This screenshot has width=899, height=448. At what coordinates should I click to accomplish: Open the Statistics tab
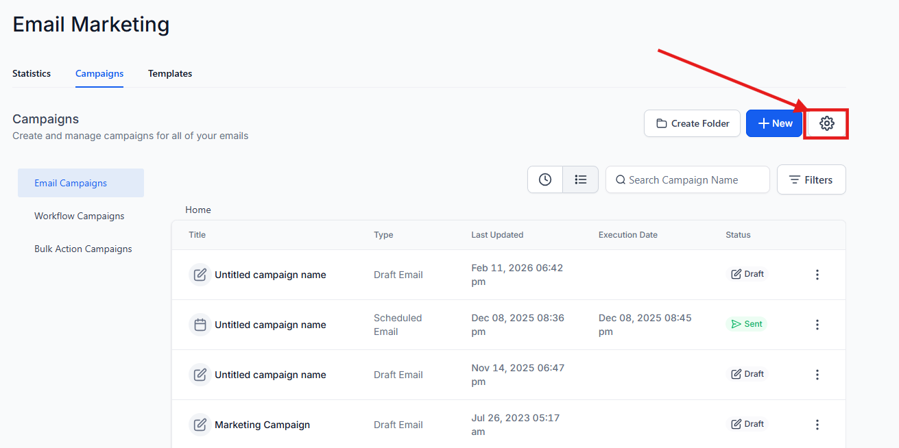coord(32,73)
